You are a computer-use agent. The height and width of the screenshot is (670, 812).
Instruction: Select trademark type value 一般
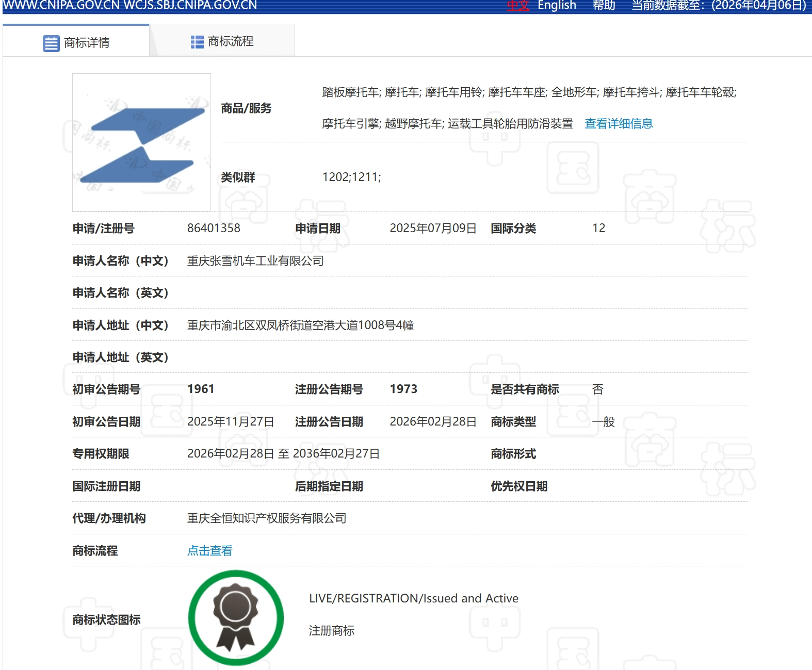604,422
